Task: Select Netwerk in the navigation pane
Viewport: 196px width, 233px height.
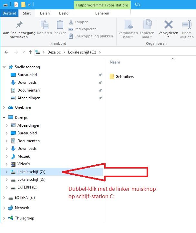Action: (22, 208)
